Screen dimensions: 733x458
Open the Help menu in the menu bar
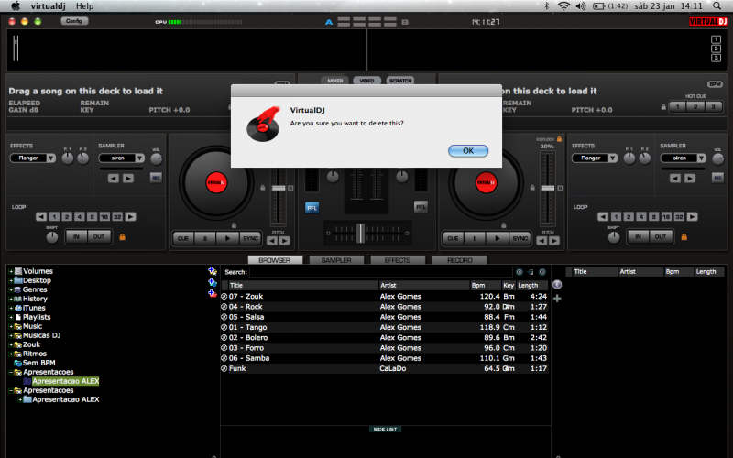point(84,5)
